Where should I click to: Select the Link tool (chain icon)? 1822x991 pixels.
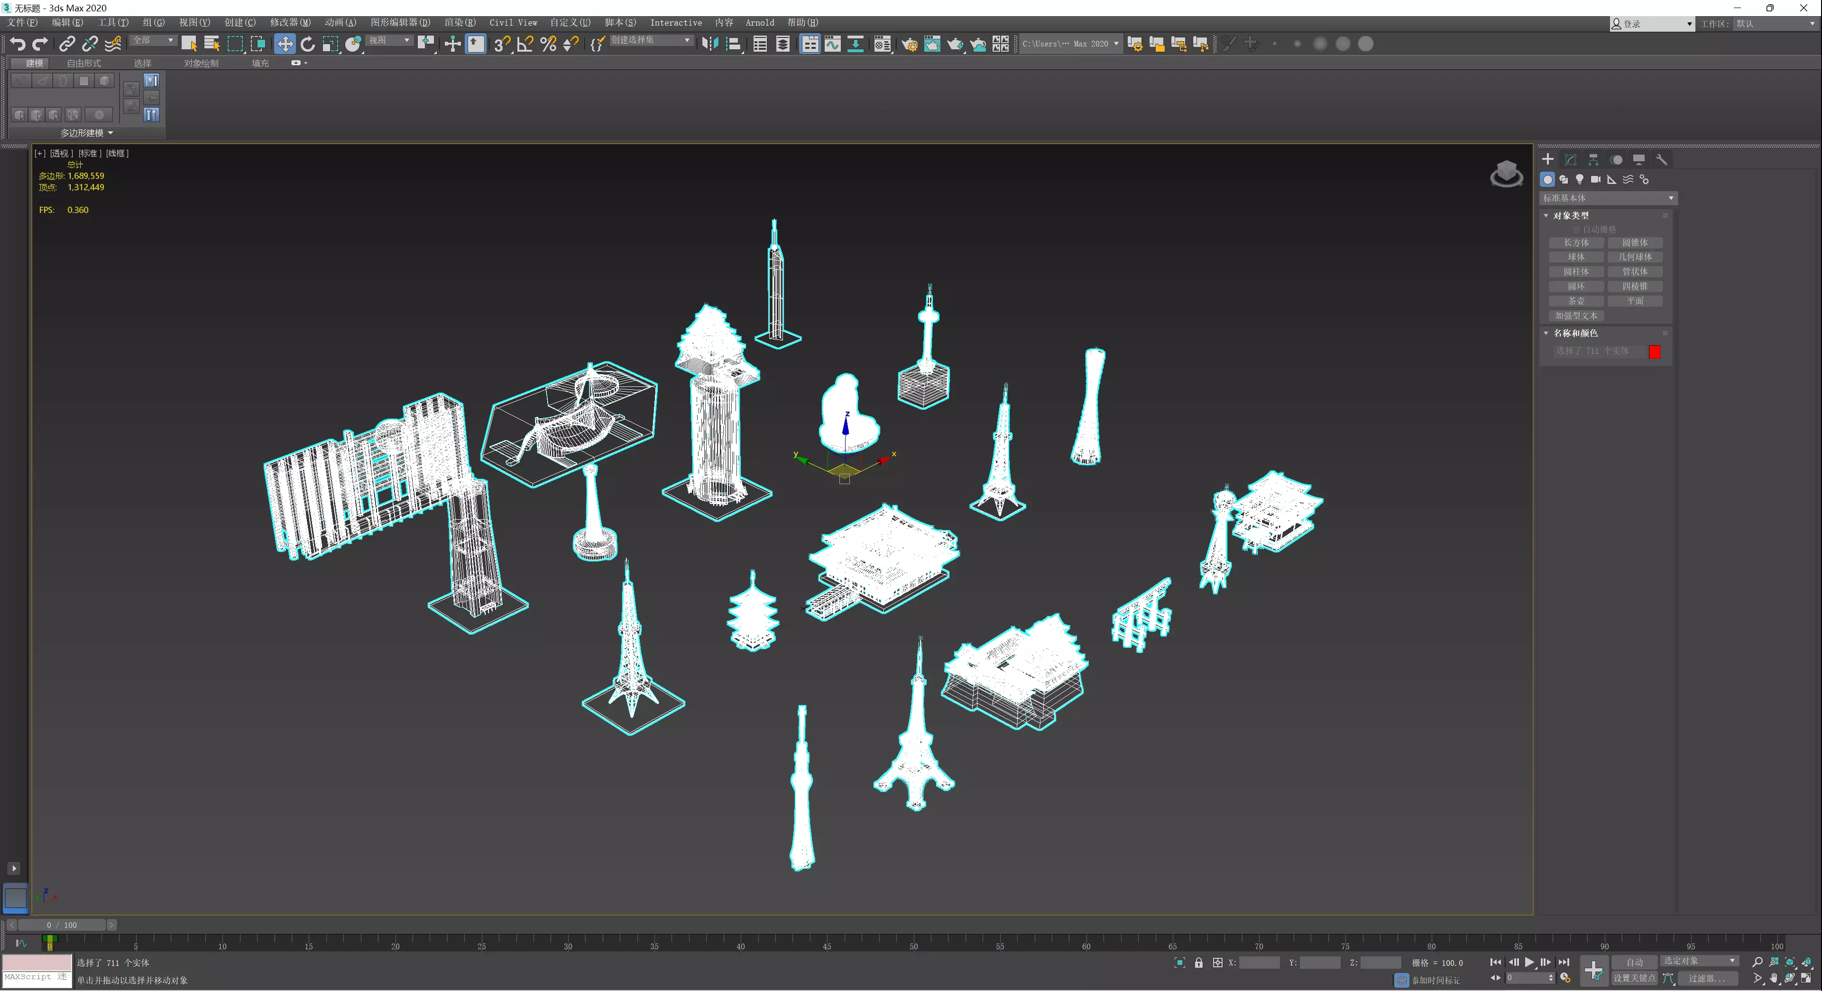66,44
